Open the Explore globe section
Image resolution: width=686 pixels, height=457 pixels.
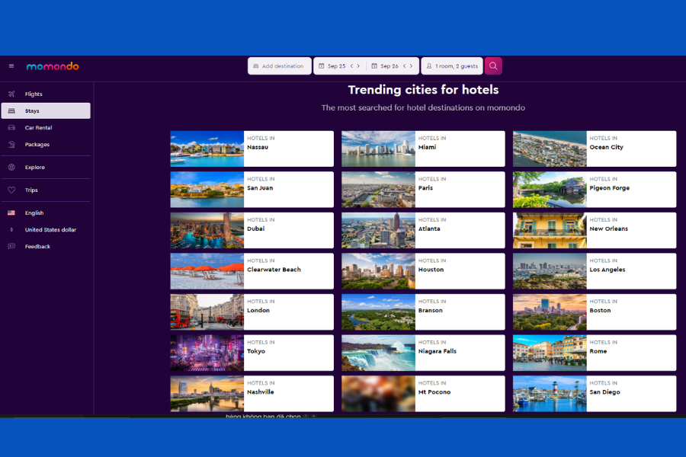pos(34,168)
